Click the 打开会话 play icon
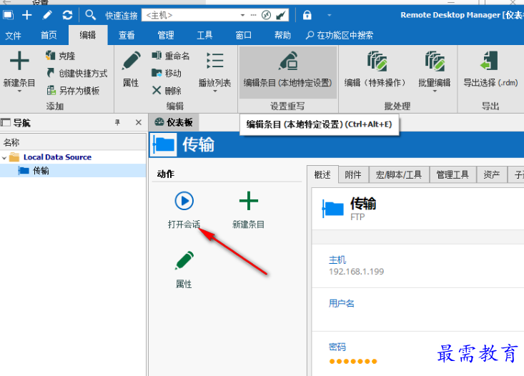The height and width of the screenshot is (376, 524). (x=184, y=201)
